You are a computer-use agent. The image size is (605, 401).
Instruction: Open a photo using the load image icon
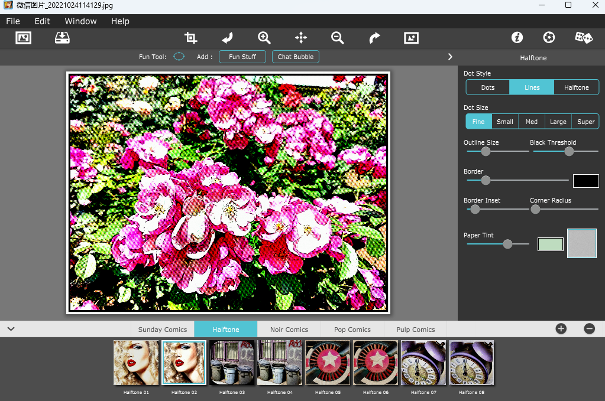[x=23, y=38]
